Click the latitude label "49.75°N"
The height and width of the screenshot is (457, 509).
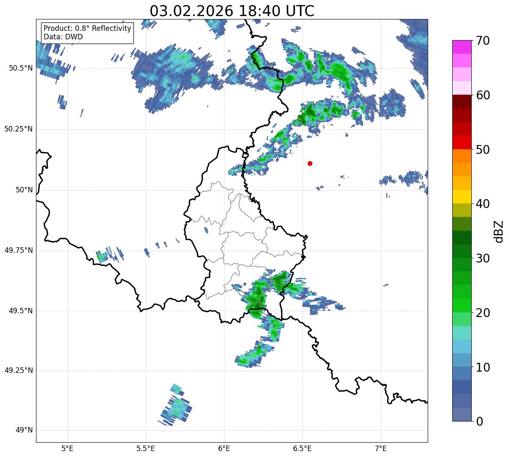[19, 250]
